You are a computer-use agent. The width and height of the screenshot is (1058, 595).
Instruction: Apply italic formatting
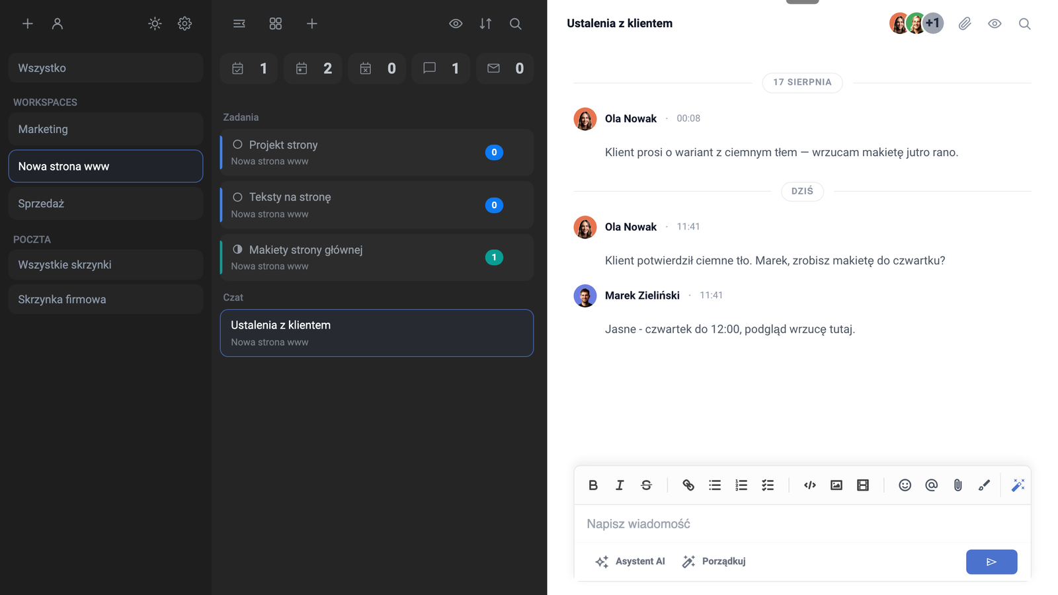click(620, 485)
